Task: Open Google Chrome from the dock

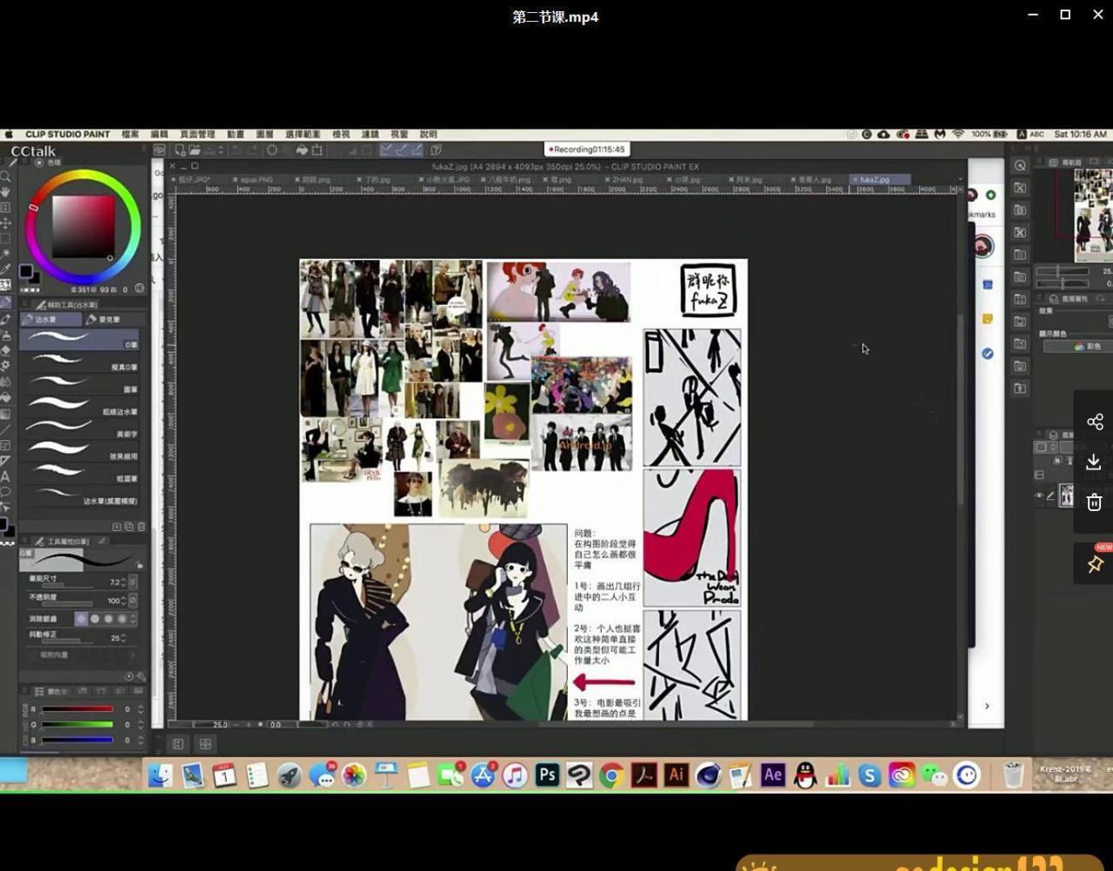Action: (x=611, y=775)
